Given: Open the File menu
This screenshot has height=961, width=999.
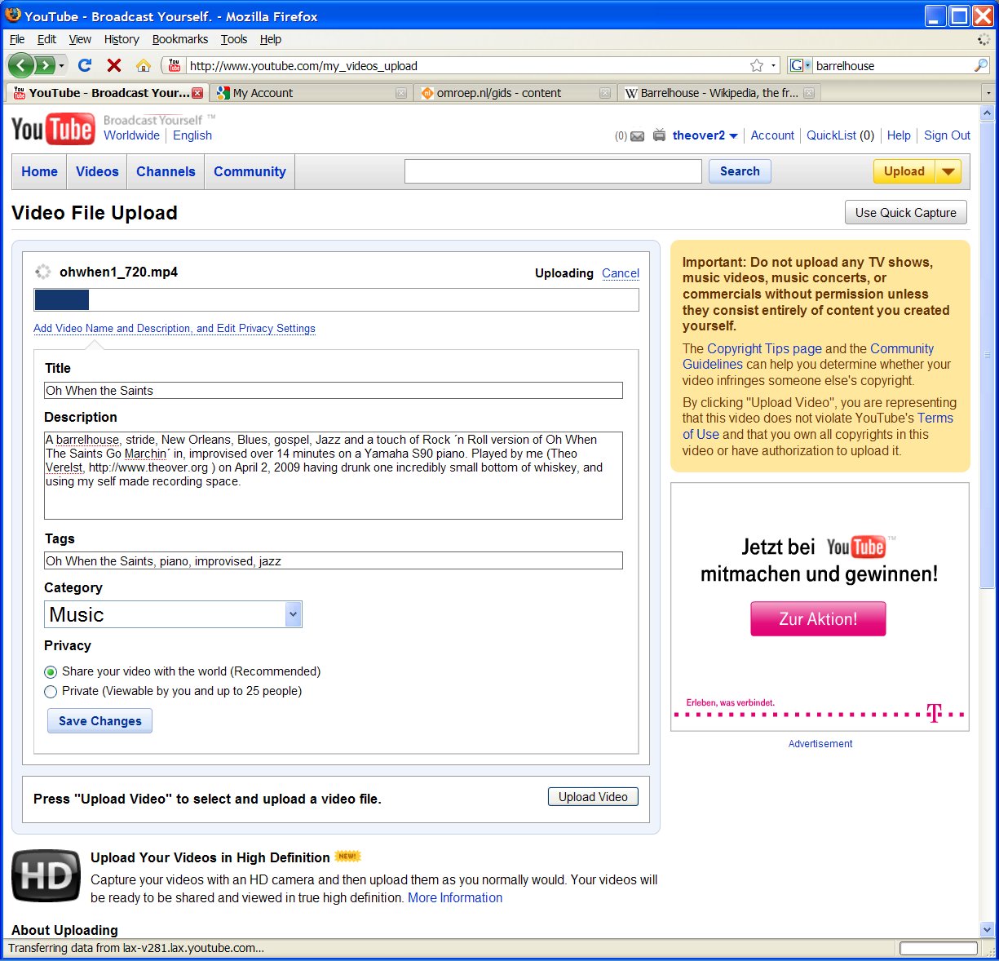Looking at the screenshot, I should click(x=17, y=39).
